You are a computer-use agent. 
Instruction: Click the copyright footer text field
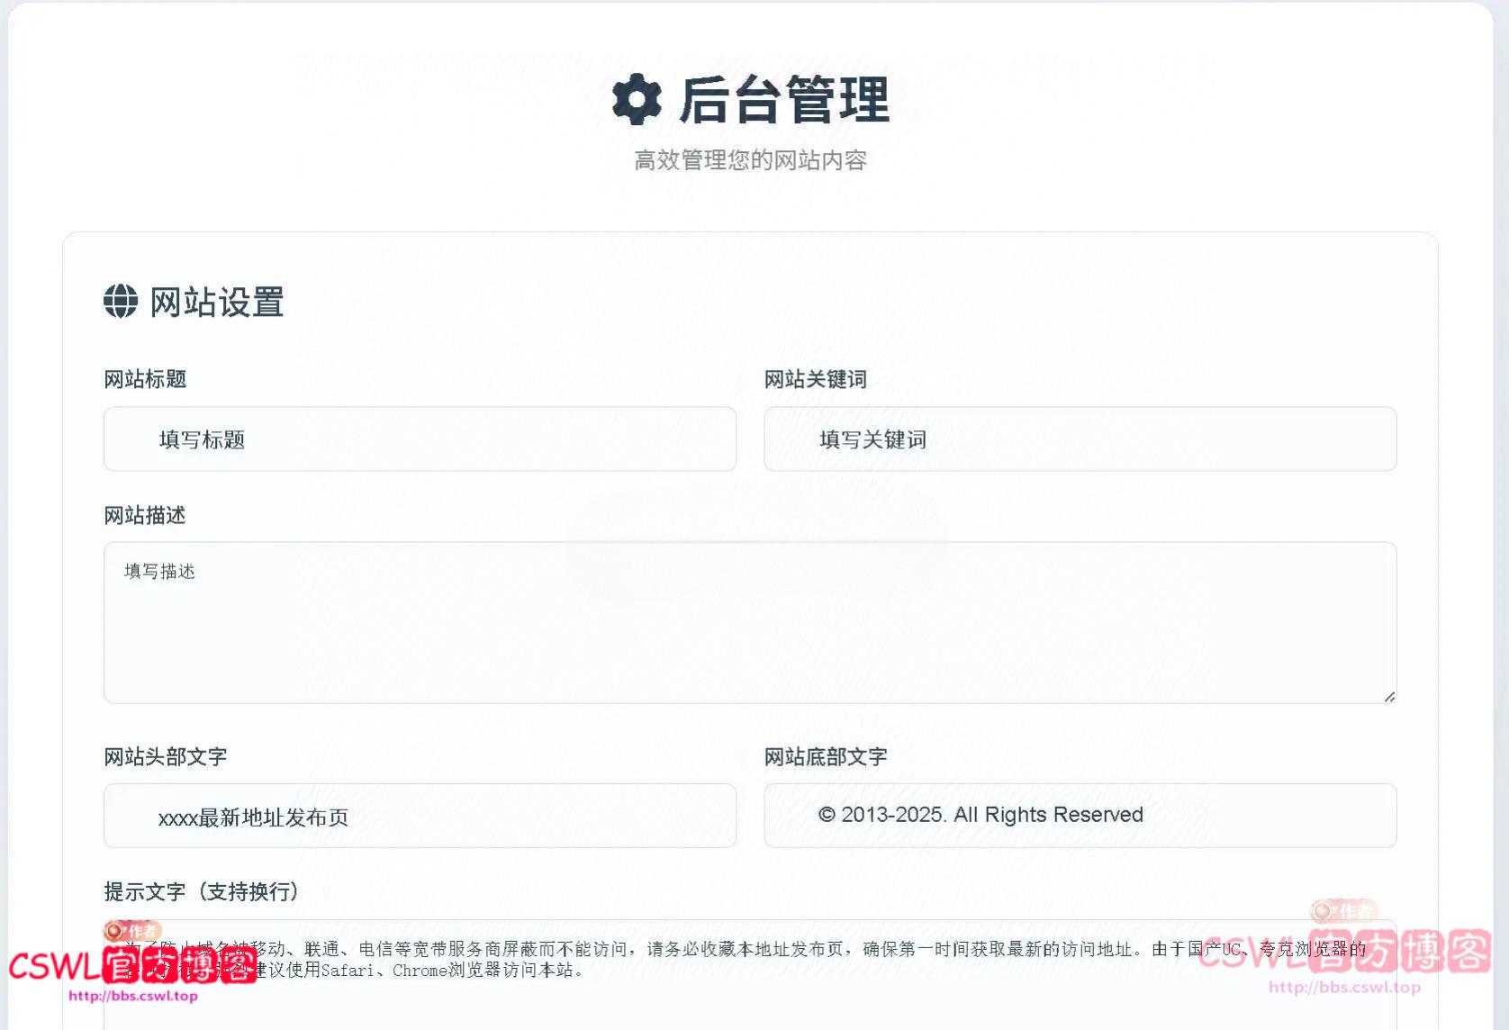[x=1080, y=816]
